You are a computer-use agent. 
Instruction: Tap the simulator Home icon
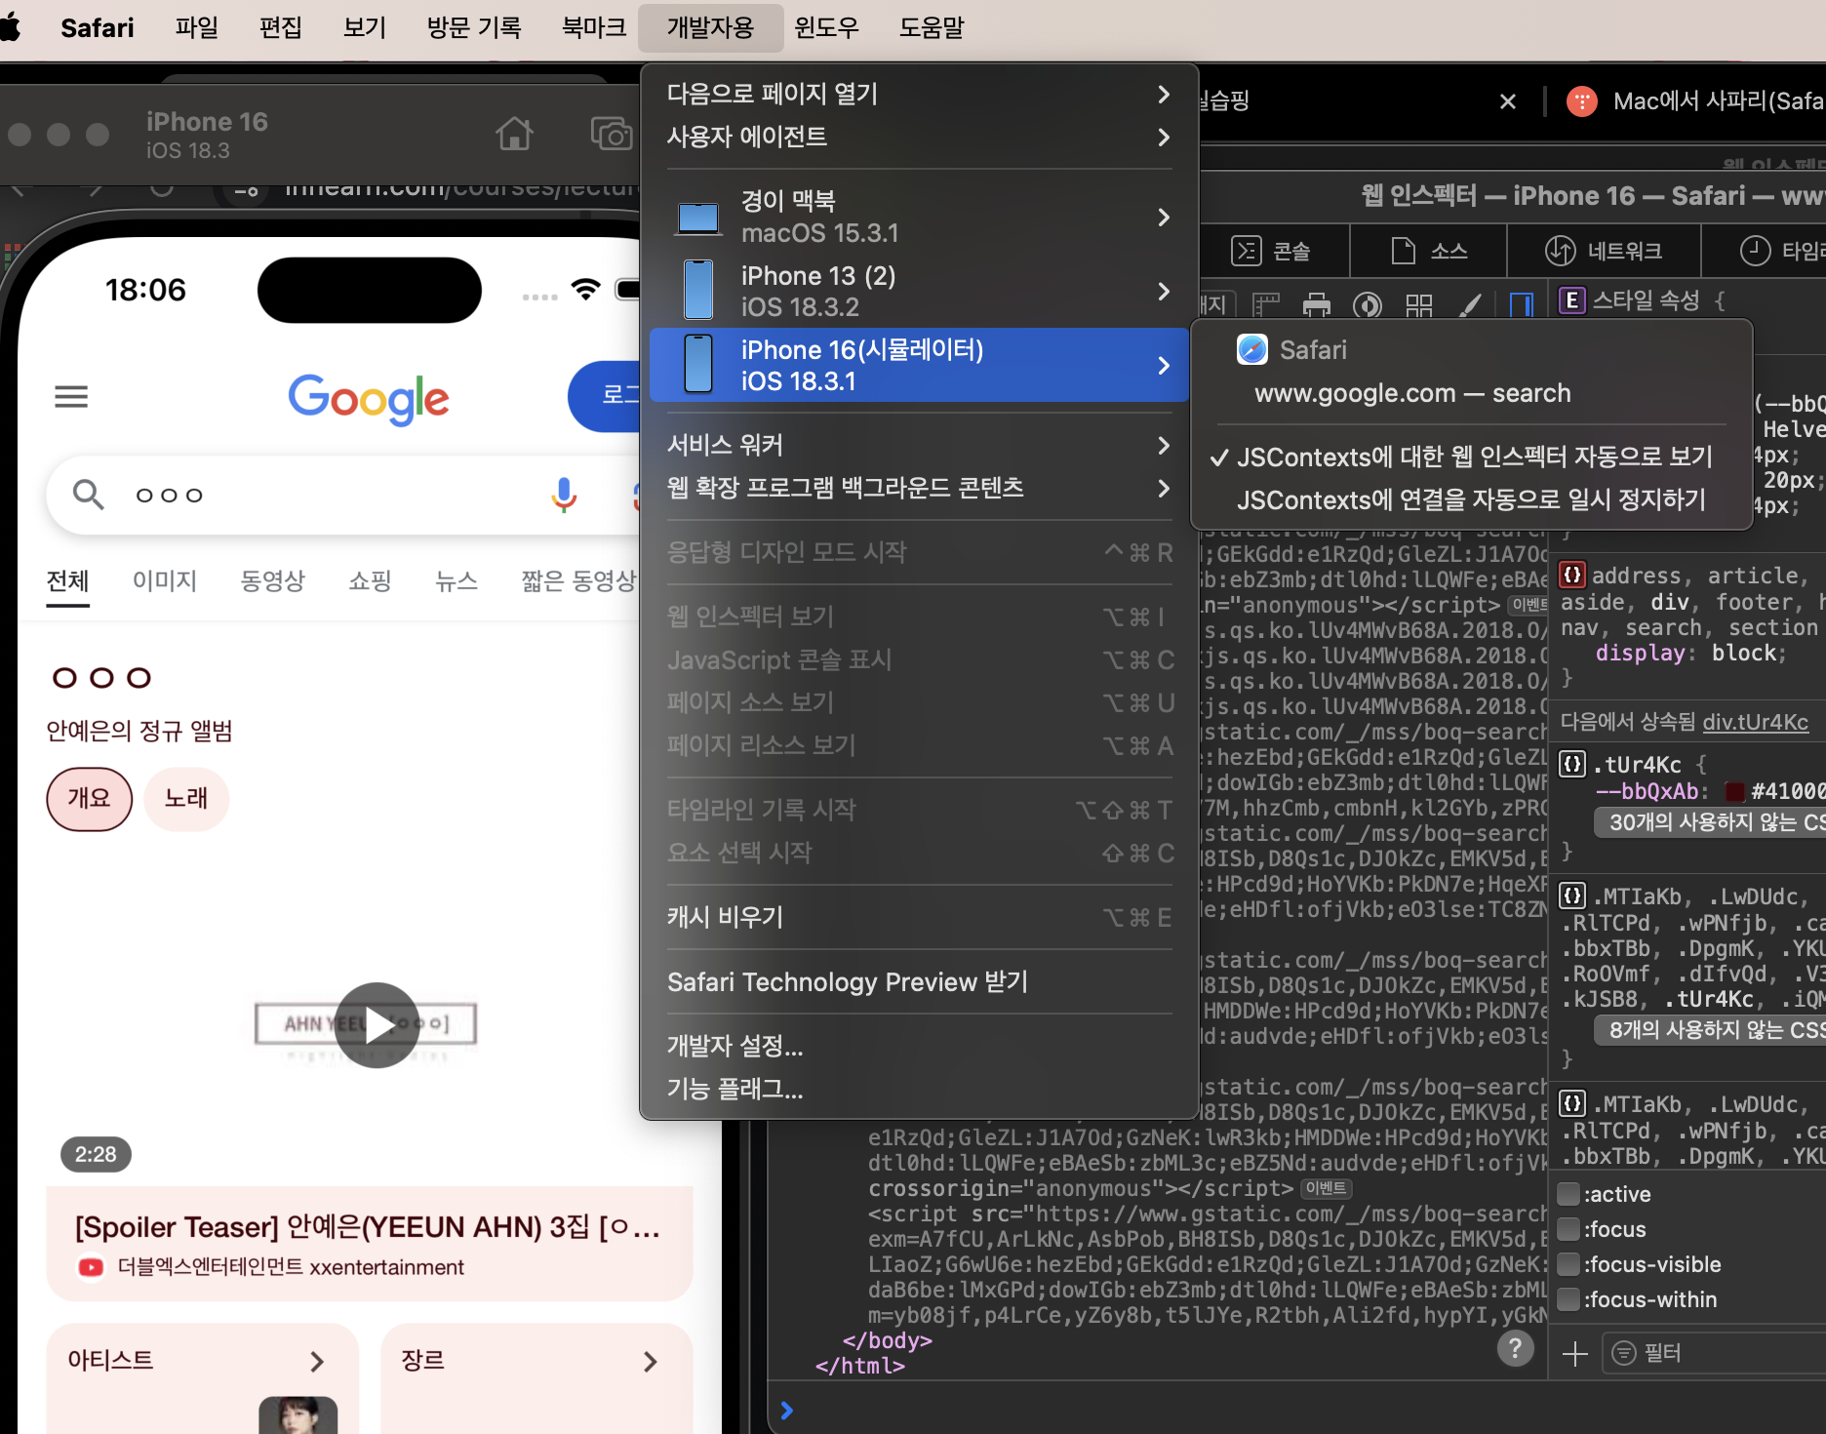514,134
